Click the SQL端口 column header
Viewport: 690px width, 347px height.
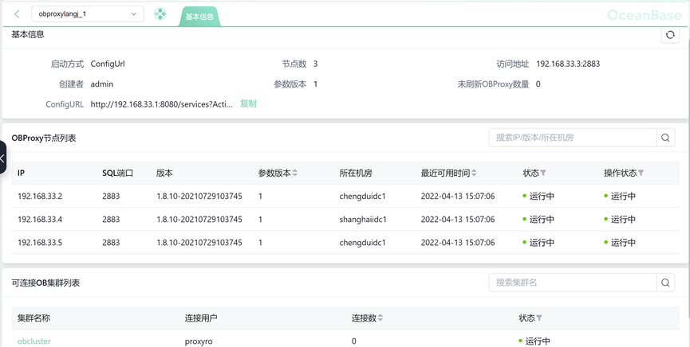pos(117,173)
